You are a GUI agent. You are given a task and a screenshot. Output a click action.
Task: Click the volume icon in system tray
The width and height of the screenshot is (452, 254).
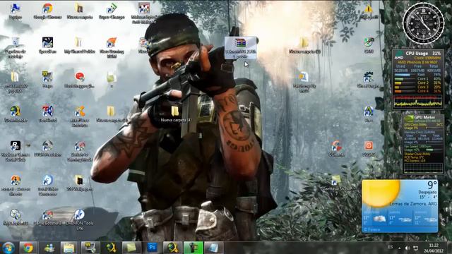tap(408, 248)
